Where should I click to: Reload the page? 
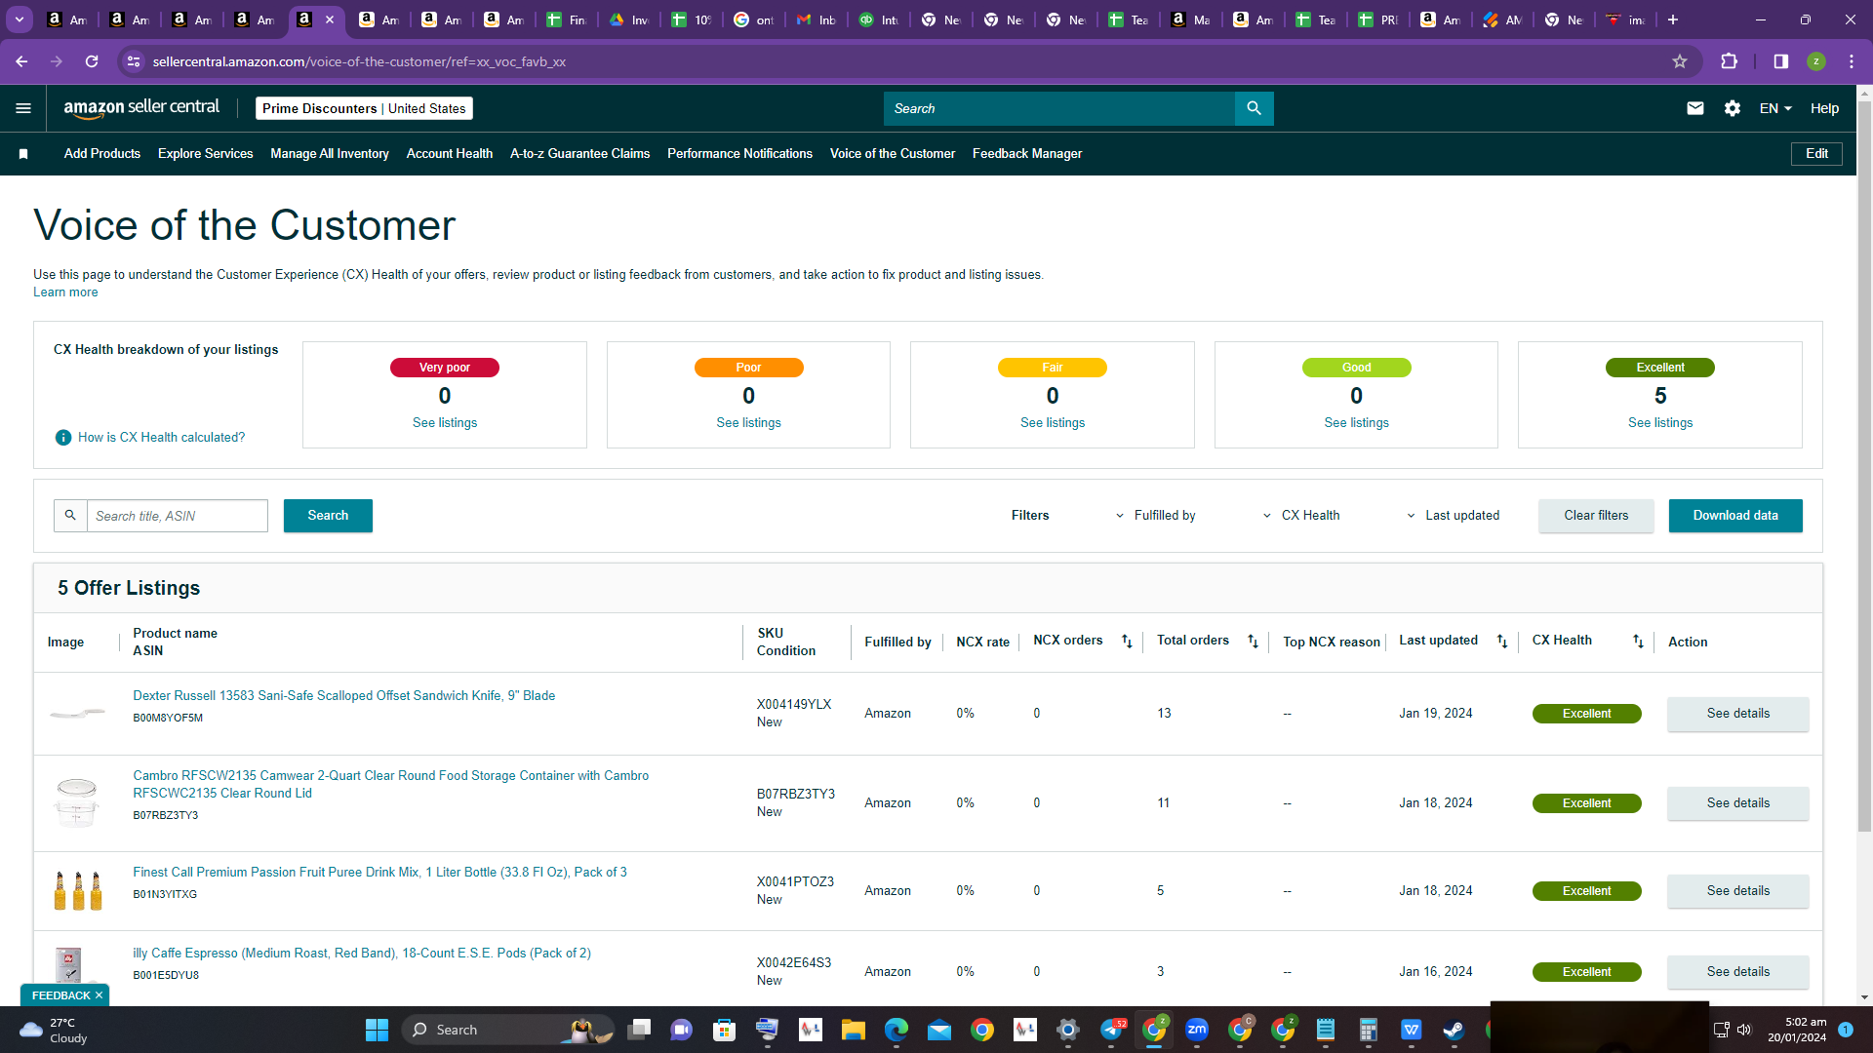pyautogui.click(x=92, y=61)
